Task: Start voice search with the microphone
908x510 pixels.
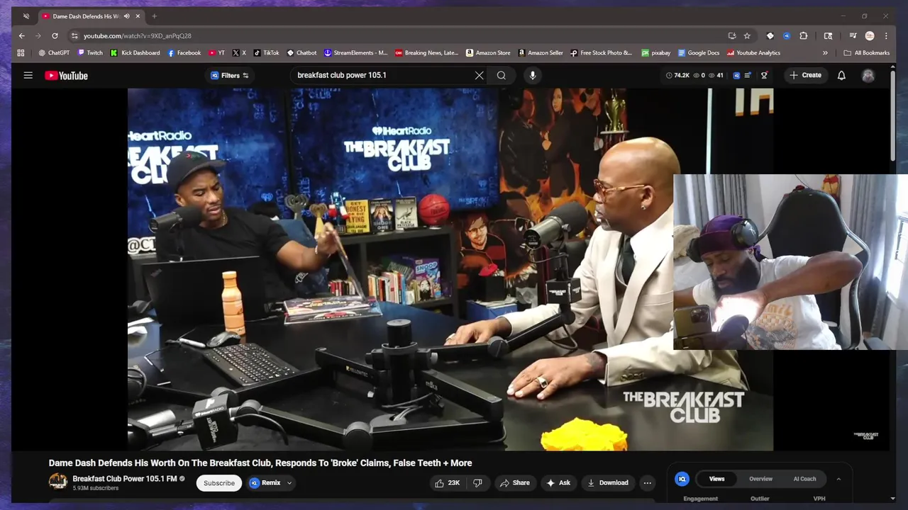Action: [533, 75]
